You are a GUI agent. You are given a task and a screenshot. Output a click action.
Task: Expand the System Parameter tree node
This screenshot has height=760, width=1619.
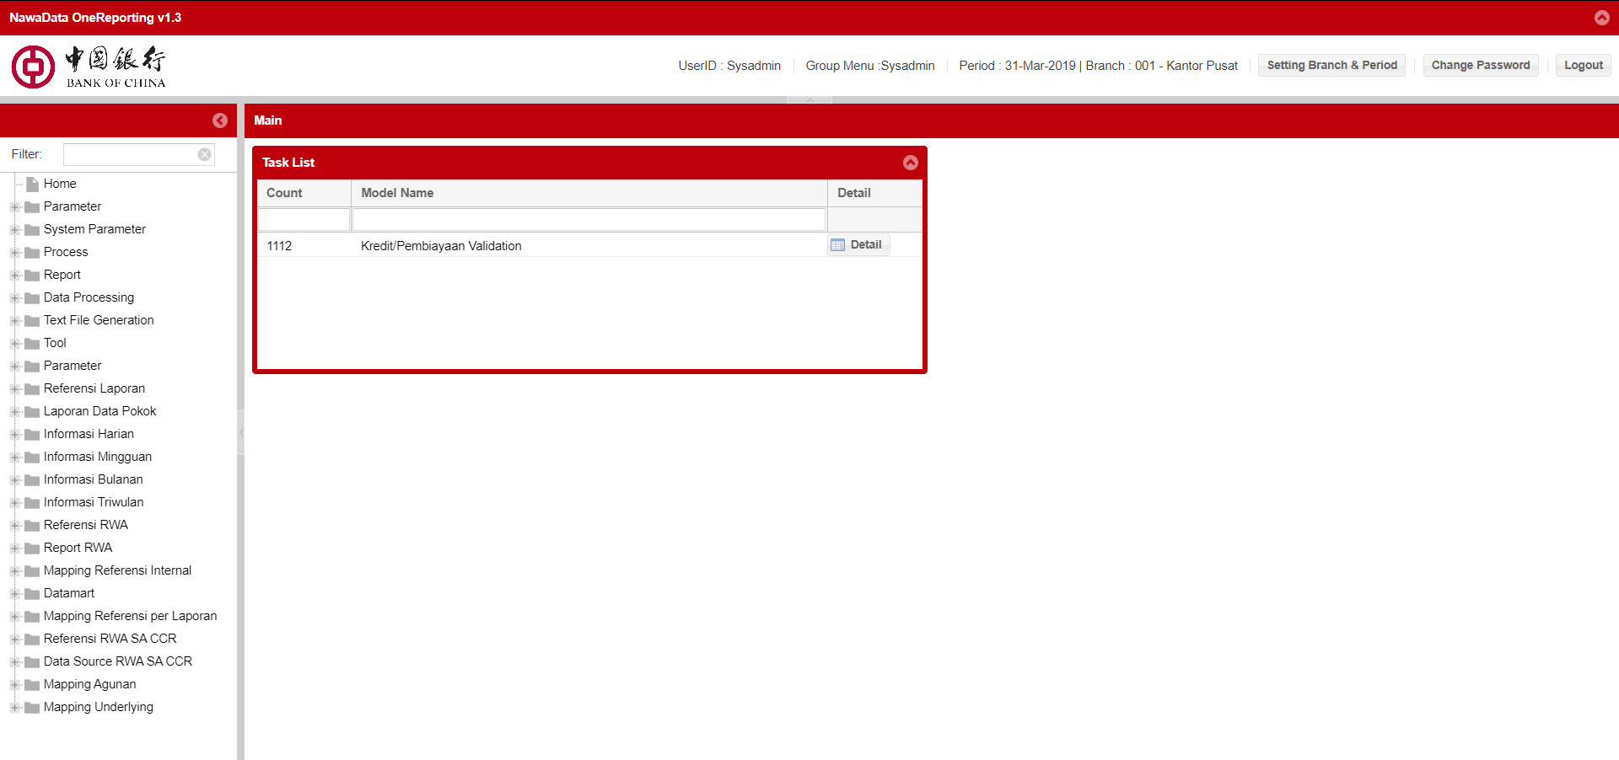pos(14,230)
